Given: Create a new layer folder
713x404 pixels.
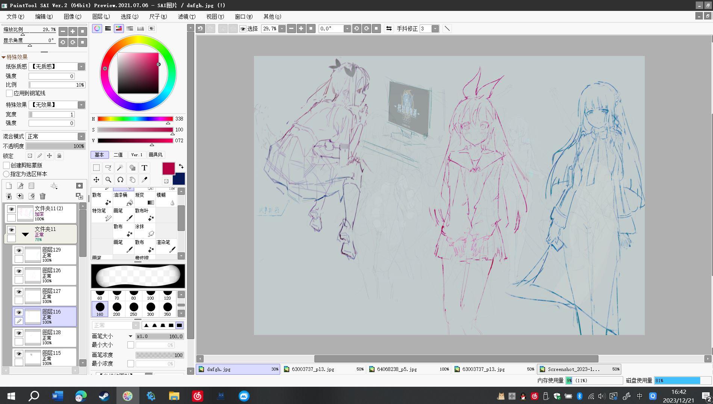Looking at the screenshot, I should (32, 186).
